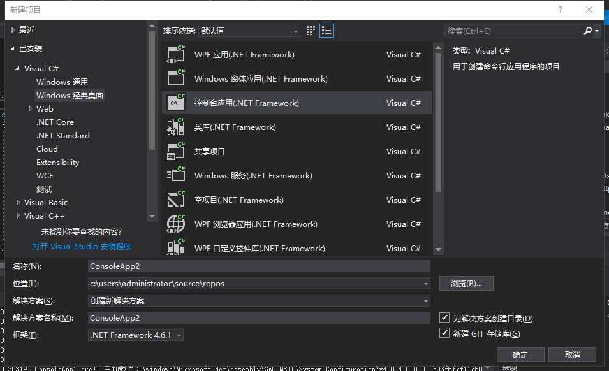Screen dimensions: 609x371
Task: Close the 新建项目 dialog
Action: tap(589, 10)
